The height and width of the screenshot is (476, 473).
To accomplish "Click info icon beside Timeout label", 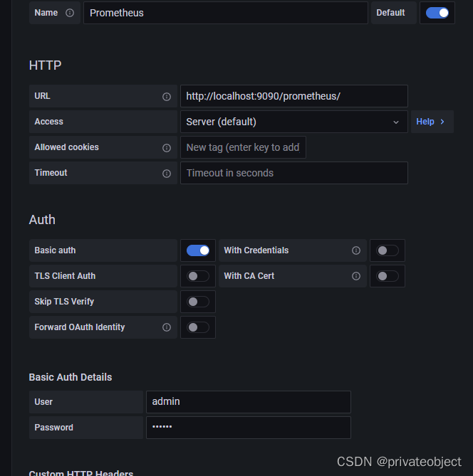I will 167,174.
